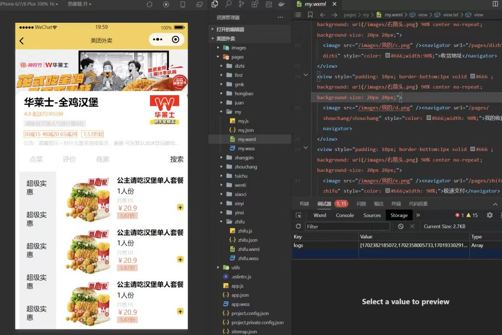Add first burger combo with plus button
Viewport: 502px width, 335px height.
(180, 207)
